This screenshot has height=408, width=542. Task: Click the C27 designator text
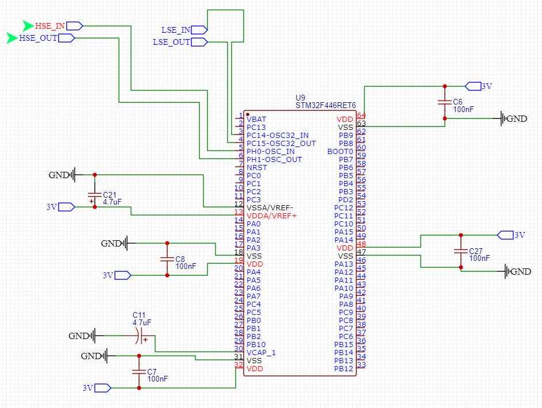[476, 251]
